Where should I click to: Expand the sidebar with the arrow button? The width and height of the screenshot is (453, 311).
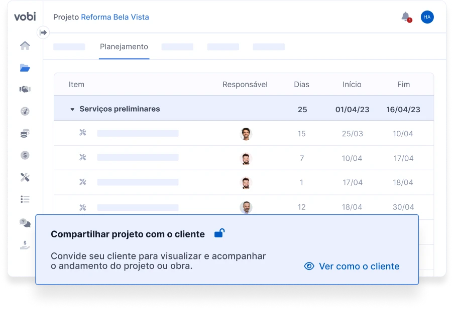tap(44, 32)
